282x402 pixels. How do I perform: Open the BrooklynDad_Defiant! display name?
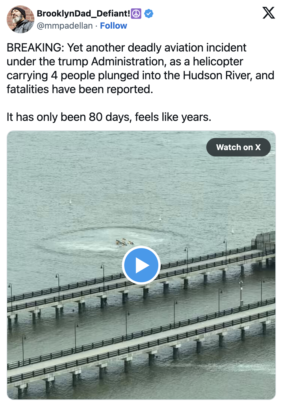tap(84, 13)
